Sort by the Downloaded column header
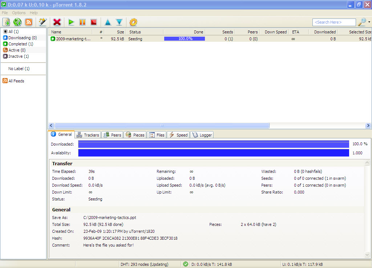 point(323,32)
